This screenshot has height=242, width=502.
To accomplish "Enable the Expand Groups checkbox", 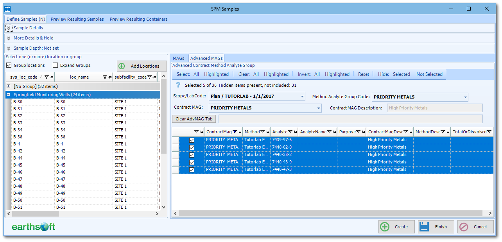I will click(55, 65).
